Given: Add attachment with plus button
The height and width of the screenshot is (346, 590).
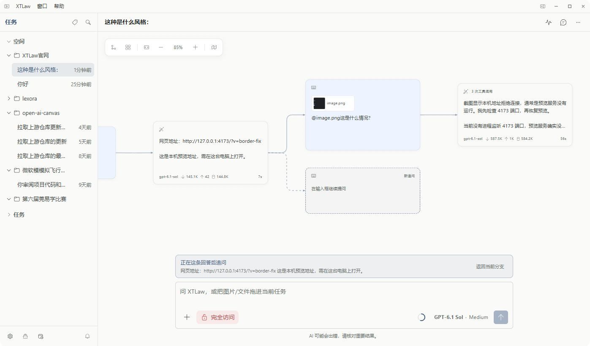Looking at the screenshot, I should 187,317.
